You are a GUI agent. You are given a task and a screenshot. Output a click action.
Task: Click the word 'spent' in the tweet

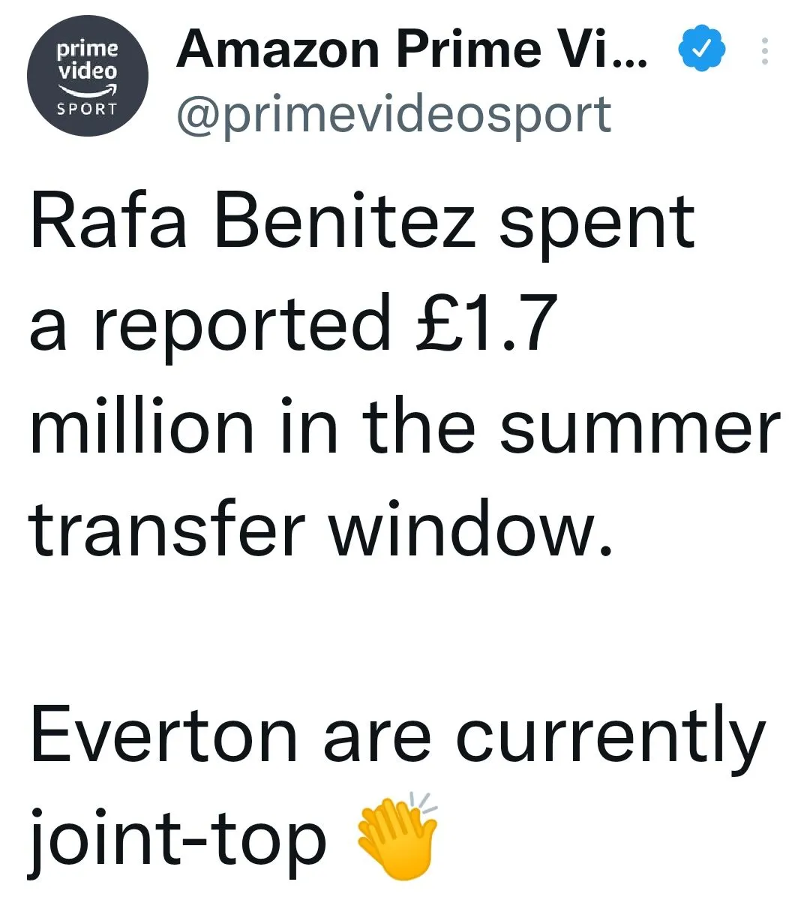597,225
